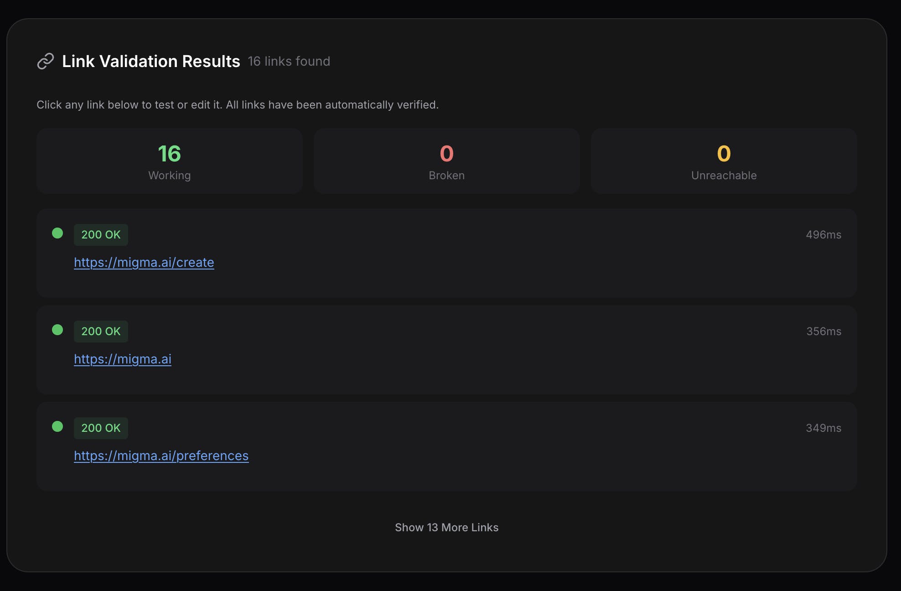Click the 356ms response time

pos(823,332)
